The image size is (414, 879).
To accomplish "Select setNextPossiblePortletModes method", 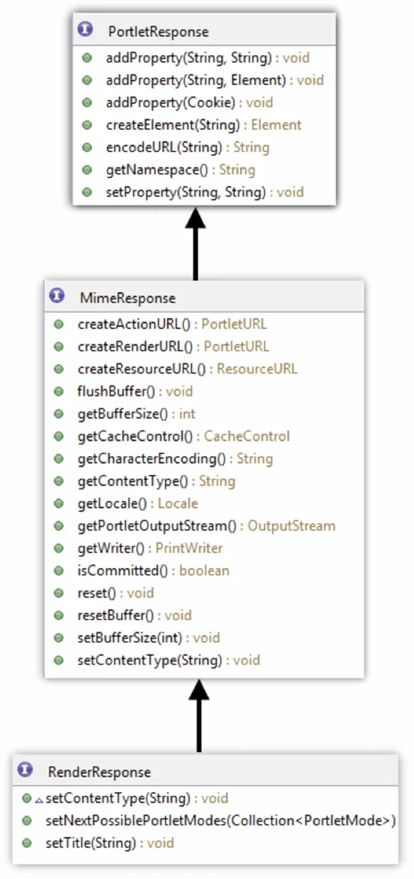I will (x=221, y=820).
